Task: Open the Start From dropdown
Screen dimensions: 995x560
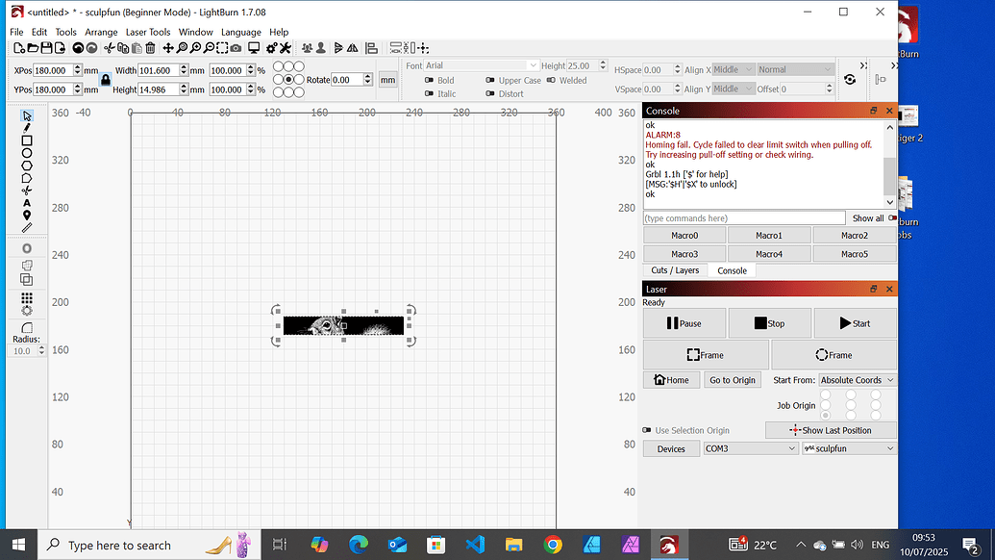Action: tap(858, 380)
